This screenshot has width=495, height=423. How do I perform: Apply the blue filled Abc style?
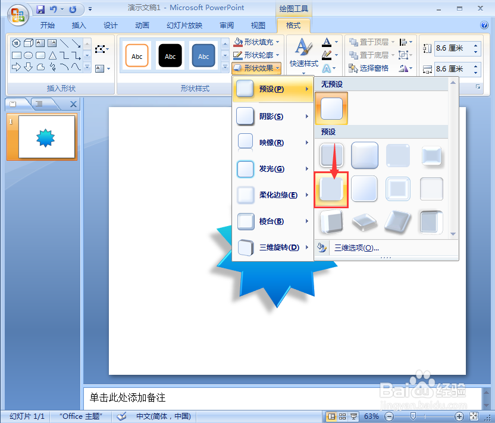(203, 56)
